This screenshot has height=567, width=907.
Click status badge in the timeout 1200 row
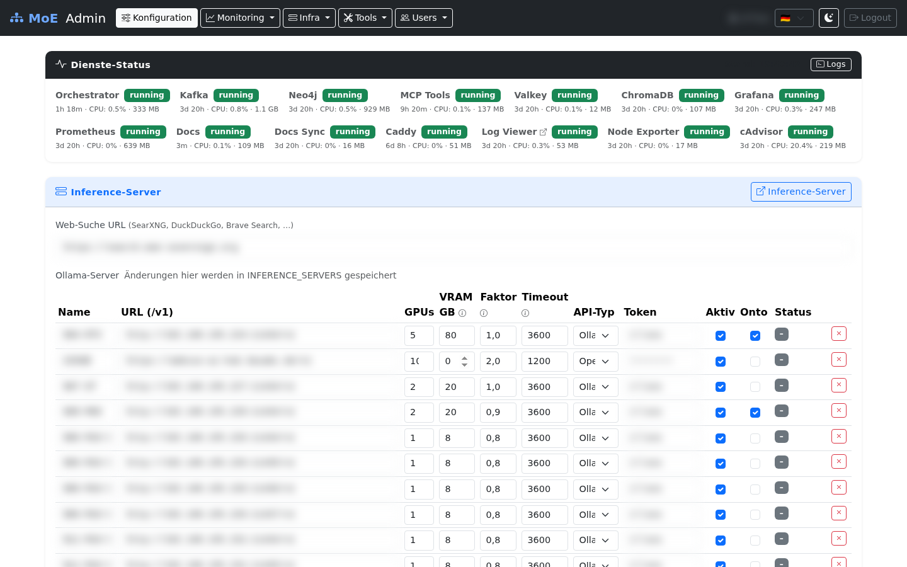click(782, 360)
